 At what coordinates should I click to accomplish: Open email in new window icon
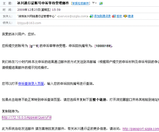coord(101,3)
